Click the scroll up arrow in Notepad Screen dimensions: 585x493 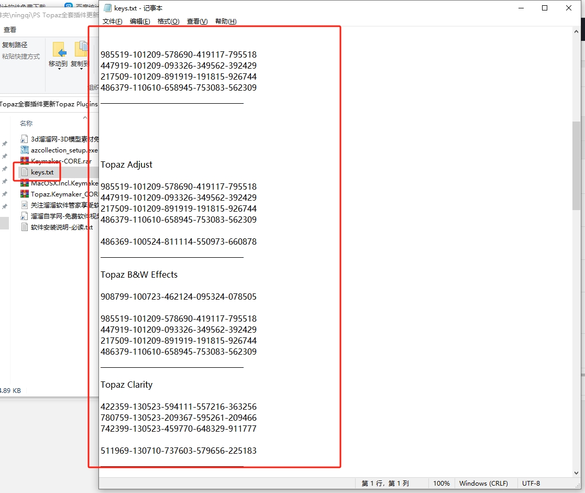[x=576, y=32]
